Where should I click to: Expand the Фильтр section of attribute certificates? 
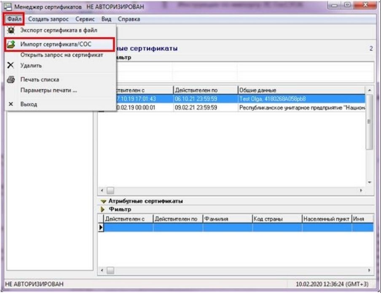point(103,209)
